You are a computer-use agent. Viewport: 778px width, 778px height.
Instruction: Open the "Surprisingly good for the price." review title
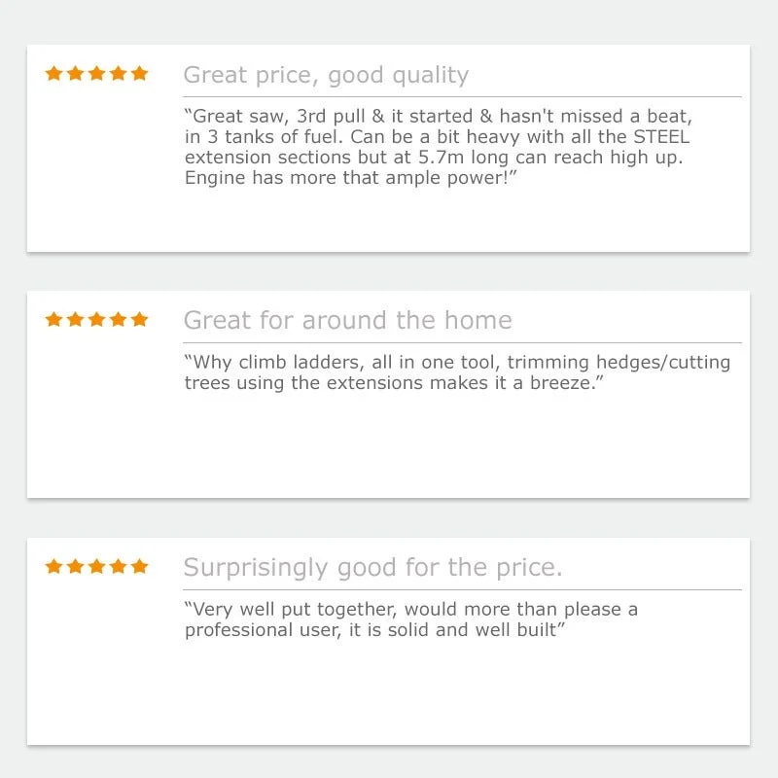tap(372, 568)
